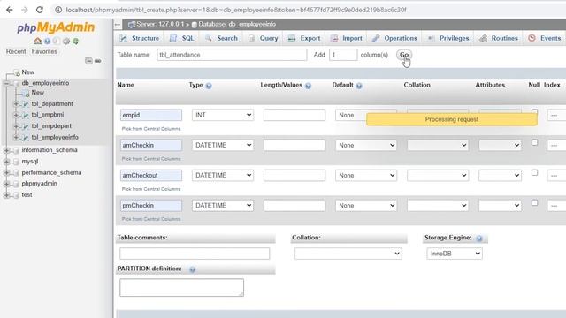Click the site information icon in address bar
The height and width of the screenshot is (318, 566).
click(x=58, y=10)
